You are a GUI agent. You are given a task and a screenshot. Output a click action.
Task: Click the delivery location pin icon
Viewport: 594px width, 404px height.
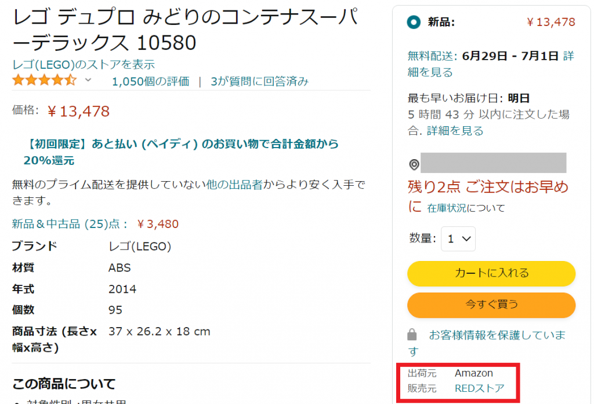tap(414, 164)
